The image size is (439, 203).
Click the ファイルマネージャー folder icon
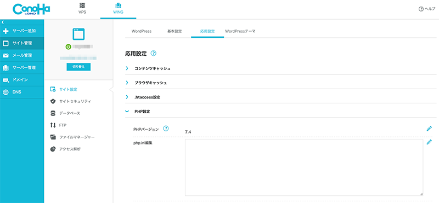53,137
